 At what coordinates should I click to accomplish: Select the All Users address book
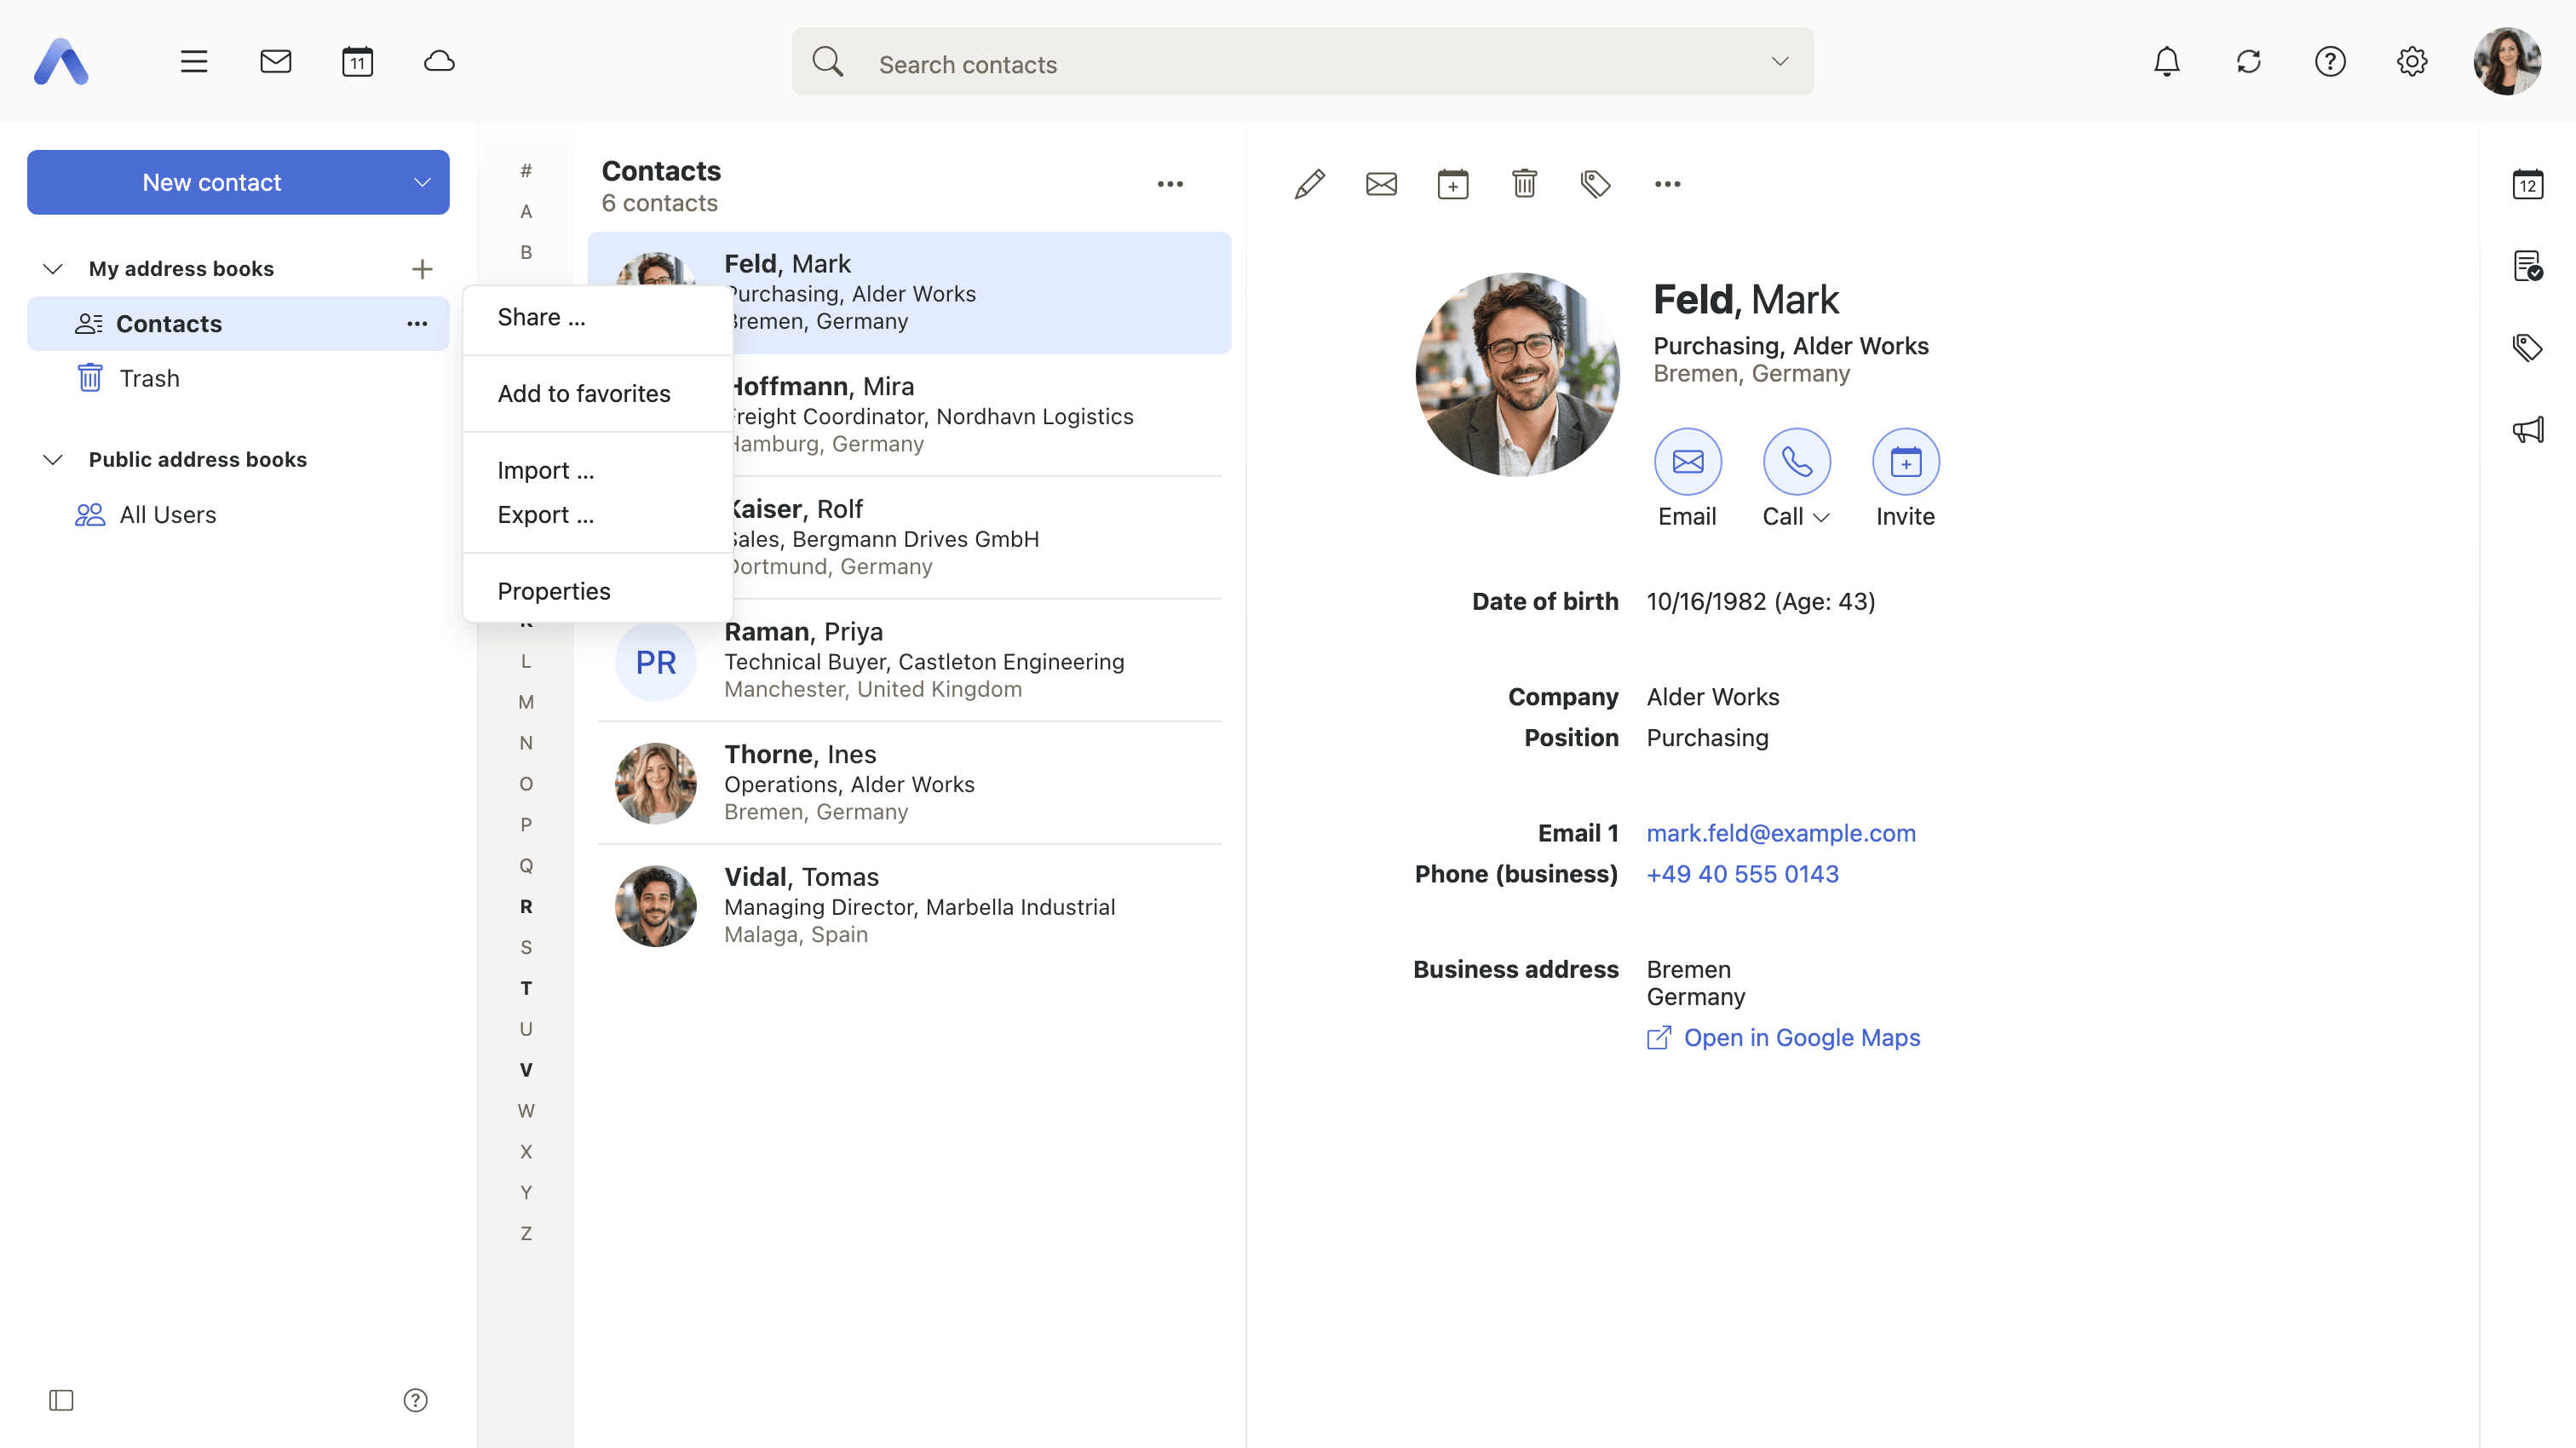coord(238,515)
